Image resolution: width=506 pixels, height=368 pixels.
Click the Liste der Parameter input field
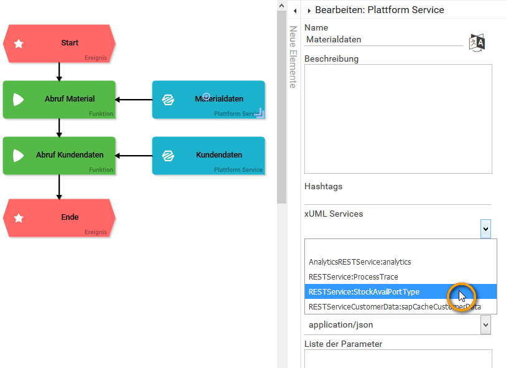(x=398, y=360)
